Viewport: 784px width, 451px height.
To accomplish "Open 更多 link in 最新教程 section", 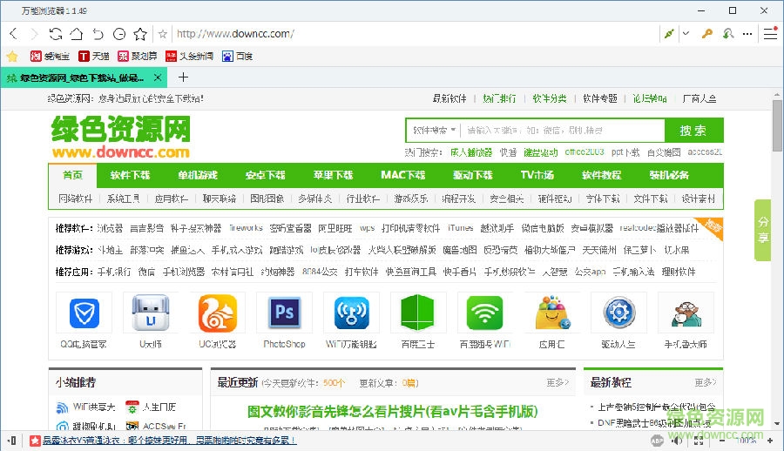I will pyautogui.click(x=706, y=382).
